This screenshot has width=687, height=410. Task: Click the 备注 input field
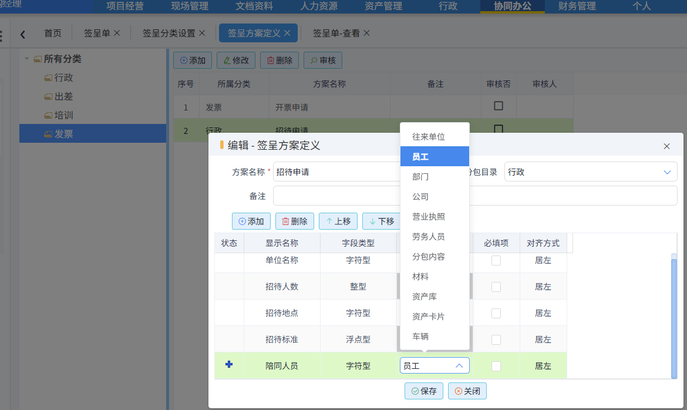pos(475,196)
